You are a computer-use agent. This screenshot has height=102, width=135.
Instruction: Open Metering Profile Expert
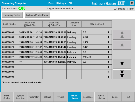point(37,15)
